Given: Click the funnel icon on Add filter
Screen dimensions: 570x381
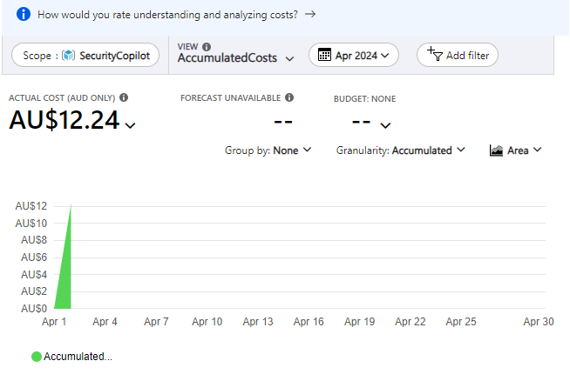Looking at the screenshot, I should (x=435, y=54).
